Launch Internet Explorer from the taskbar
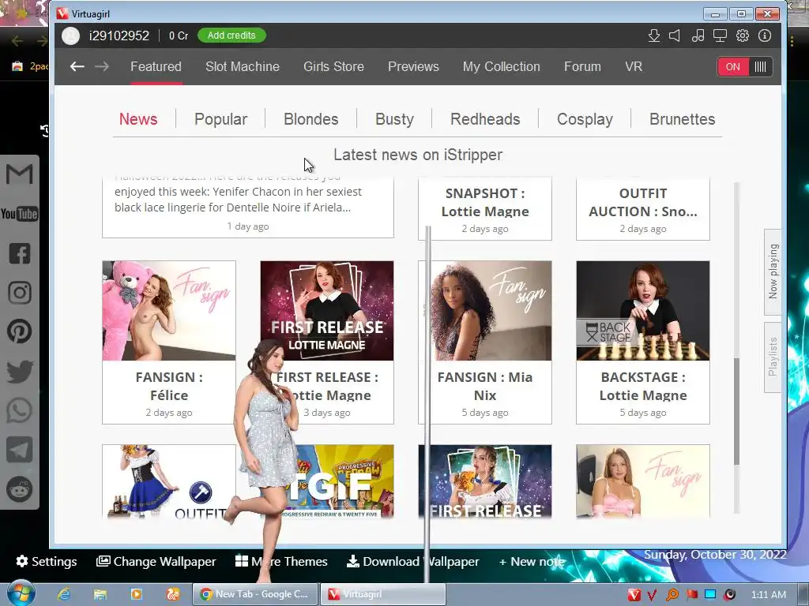The height and width of the screenshot is (606, 809). [x=64, y=594]
